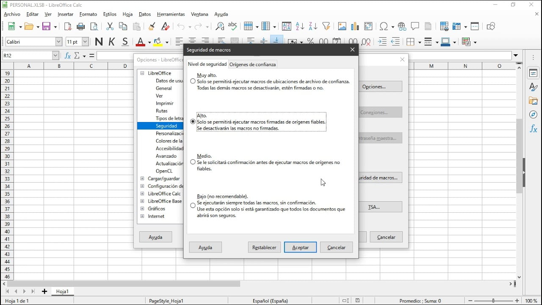Viewport: 542px width, 305px height.
Task: Switch to Orígenes de confianza tab
Action: 252,64
